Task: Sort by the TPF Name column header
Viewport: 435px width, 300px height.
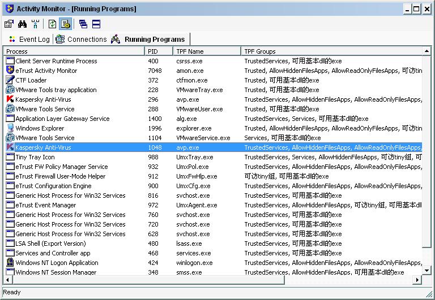Action: pyautogui.click(x=207, y=51)
